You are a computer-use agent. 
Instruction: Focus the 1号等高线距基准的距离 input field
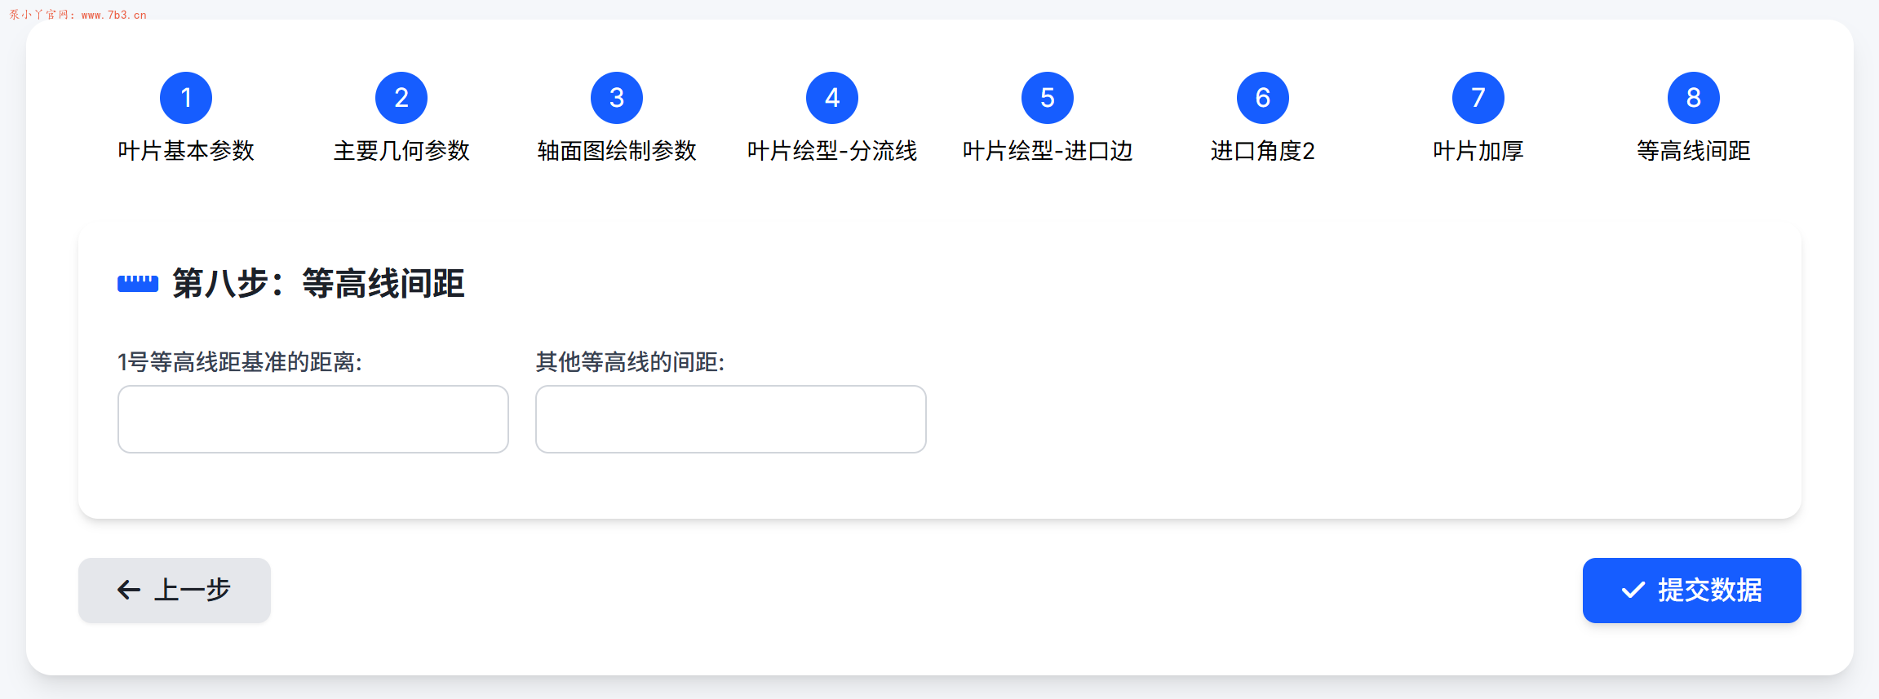[x=313, y=419]
